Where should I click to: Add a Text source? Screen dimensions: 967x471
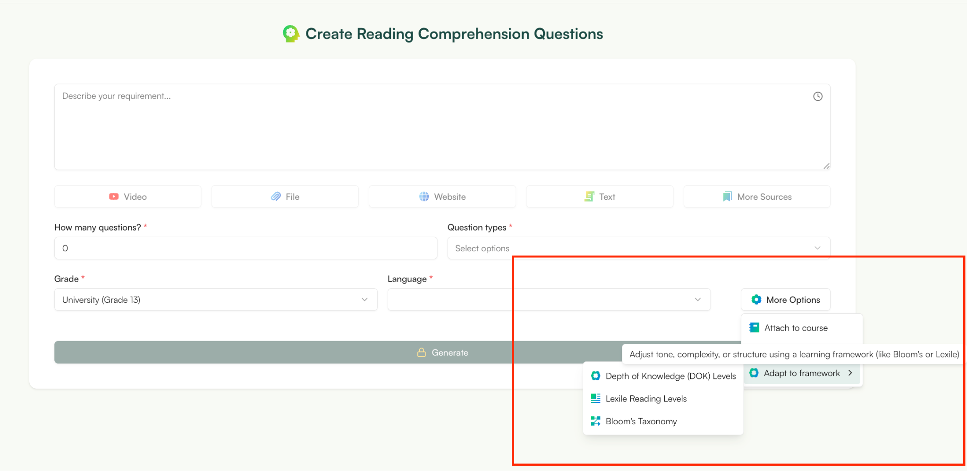click(600, 197)
